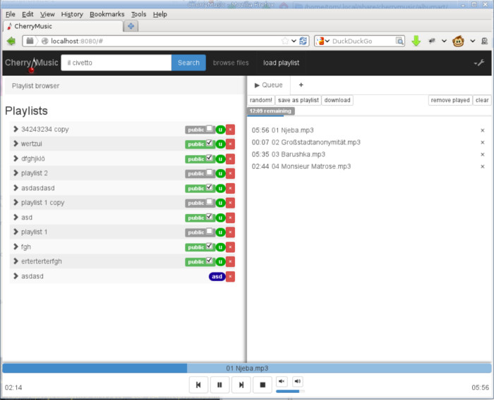Expand the asdasdasd playlist
494x400 pixels.
[x=16, y=188]
